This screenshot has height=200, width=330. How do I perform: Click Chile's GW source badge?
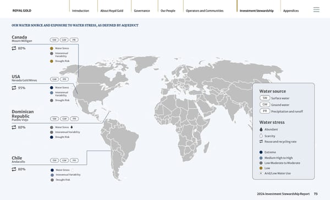coord(64,160)
